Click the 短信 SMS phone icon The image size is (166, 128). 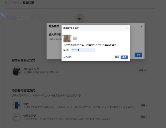pyautogui.click(x=17, y=105)
